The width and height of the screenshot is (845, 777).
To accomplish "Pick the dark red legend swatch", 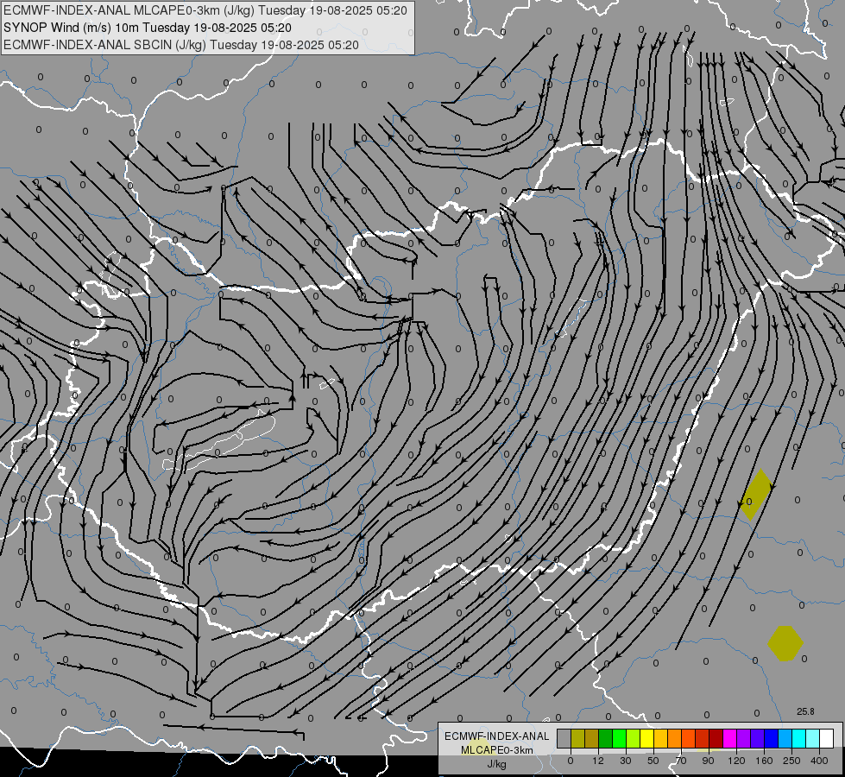I will click(716, 738).
